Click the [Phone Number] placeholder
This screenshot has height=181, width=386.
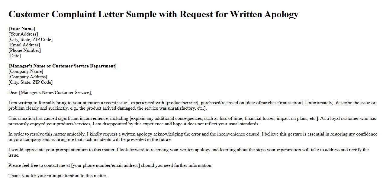coord(24,51)
